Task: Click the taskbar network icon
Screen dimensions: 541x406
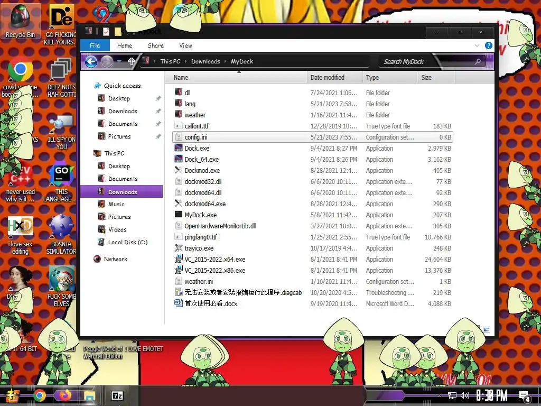Action: [x=452, y=395]
